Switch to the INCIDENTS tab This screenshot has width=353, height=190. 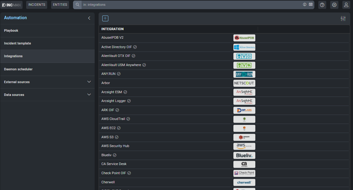[x=37, y=5]
